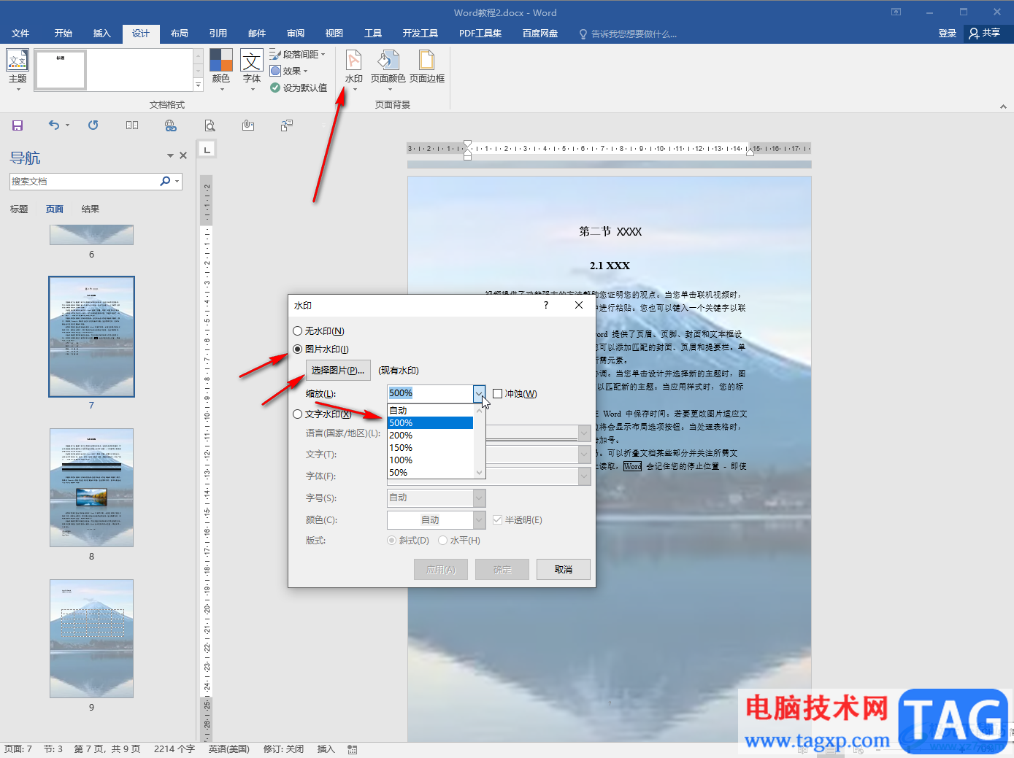Click the macro recording icon in status bar
This screenshot has width=1014, height=758.
tap(353, 749)
